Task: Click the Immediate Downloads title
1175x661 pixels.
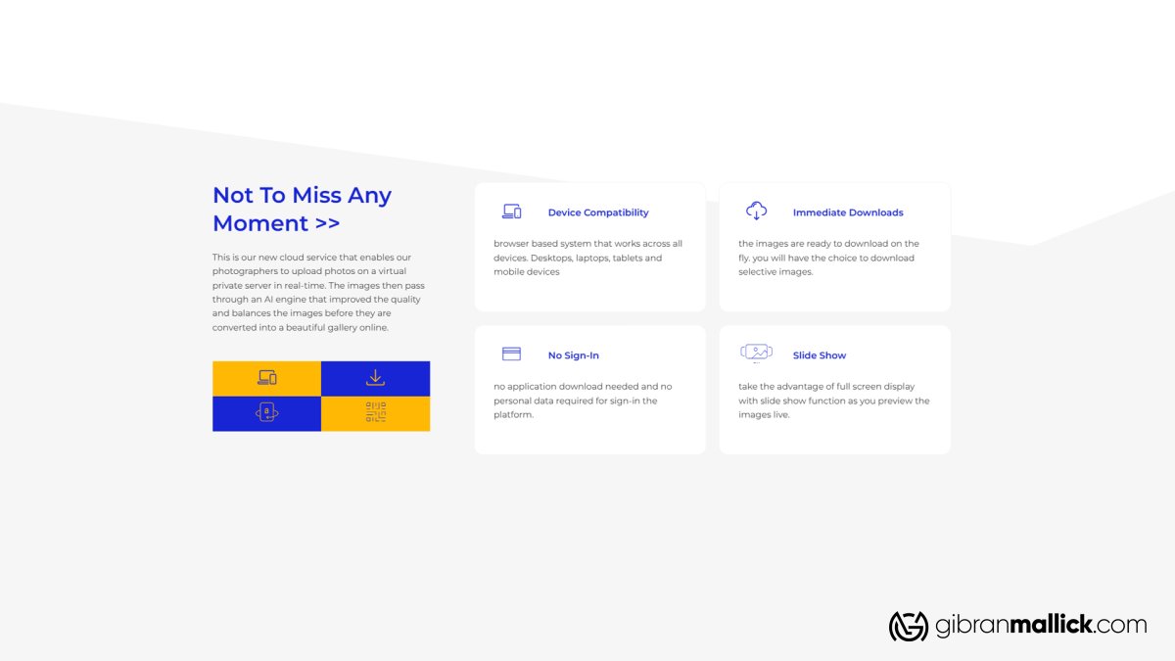Action: 848,212
